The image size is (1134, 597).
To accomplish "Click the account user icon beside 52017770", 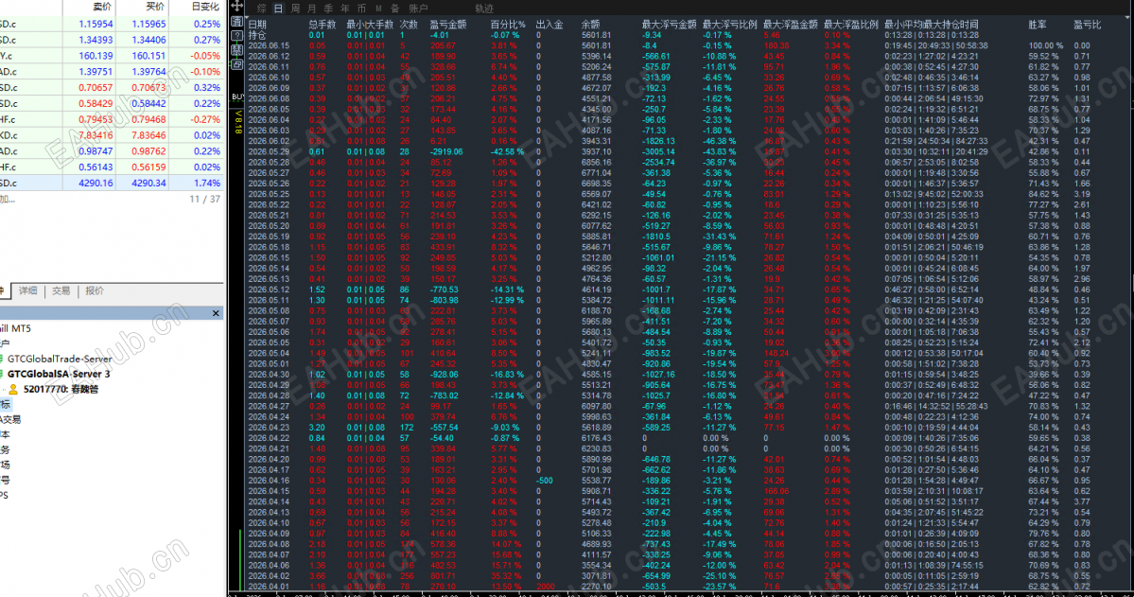I will point(13,389).
